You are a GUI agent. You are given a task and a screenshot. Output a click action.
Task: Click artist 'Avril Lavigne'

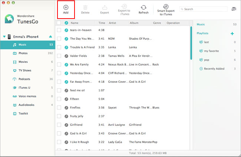tap(116, 125)
